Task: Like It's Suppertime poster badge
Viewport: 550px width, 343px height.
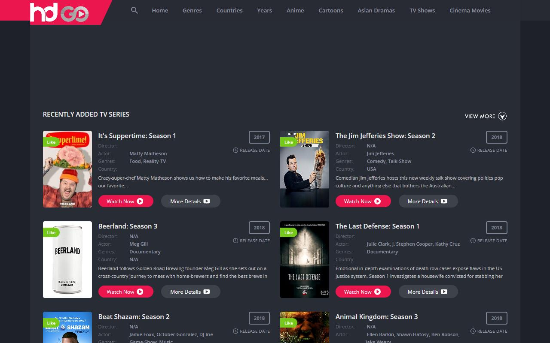Action: [x=51, y=142]
